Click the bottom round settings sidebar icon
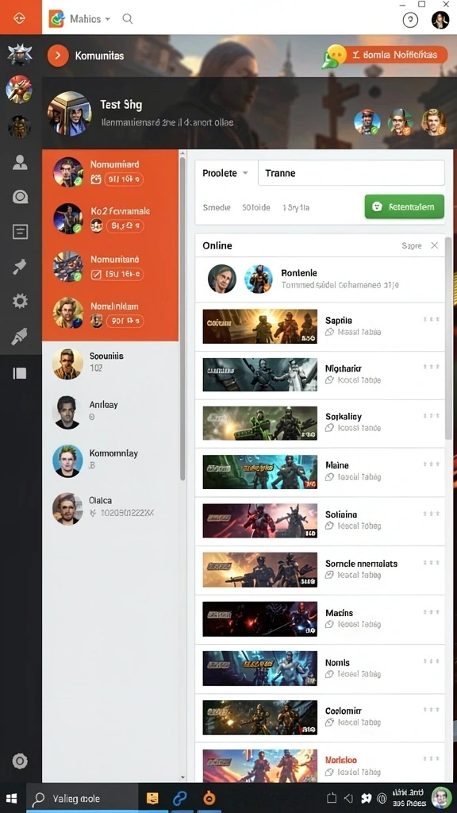The width and height of the screenshot is (457, 813). click(x=20, y=761)
